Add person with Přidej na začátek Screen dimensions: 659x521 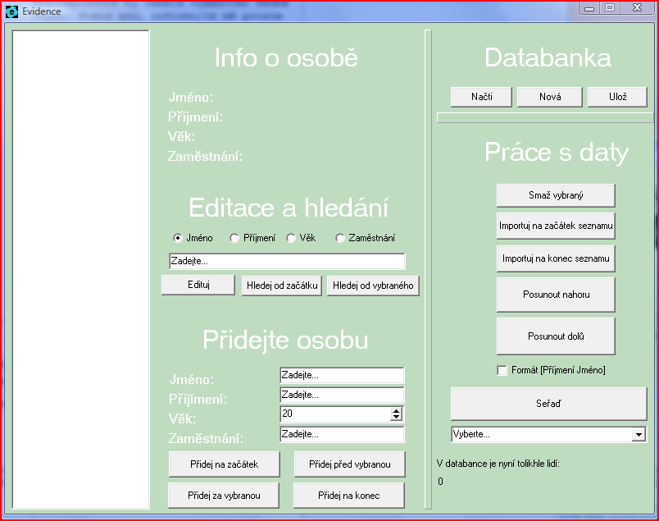click(224, 464)
